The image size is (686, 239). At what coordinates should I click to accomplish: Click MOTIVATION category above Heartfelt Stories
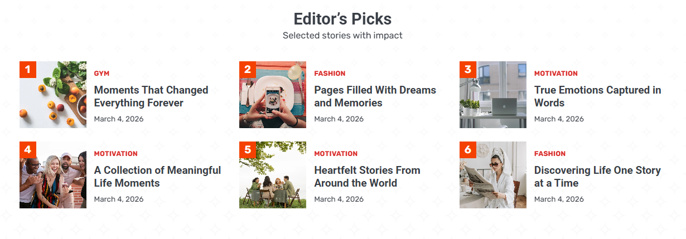[x=336, y=154]
